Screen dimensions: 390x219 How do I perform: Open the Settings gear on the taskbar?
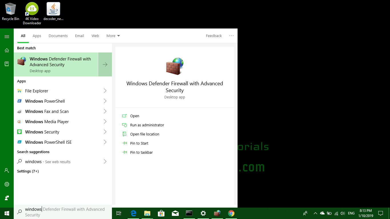203,213
